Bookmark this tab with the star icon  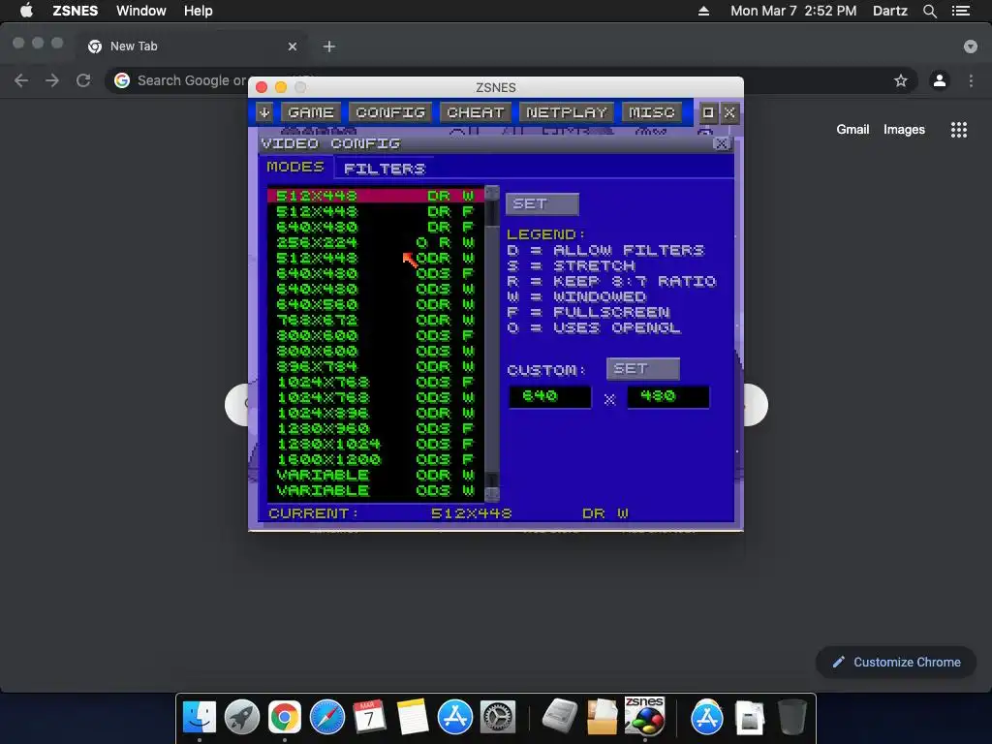(900, 80)
